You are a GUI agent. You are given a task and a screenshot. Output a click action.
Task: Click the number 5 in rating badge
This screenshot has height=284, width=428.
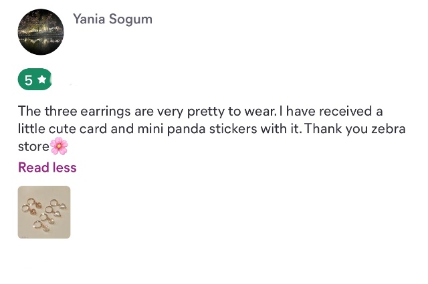point(29,80)
